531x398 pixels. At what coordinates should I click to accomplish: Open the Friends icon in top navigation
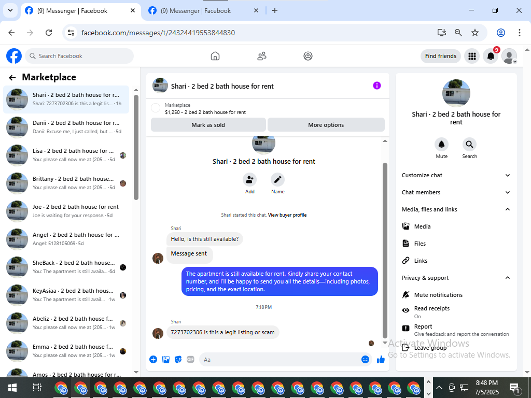(261, 56)
